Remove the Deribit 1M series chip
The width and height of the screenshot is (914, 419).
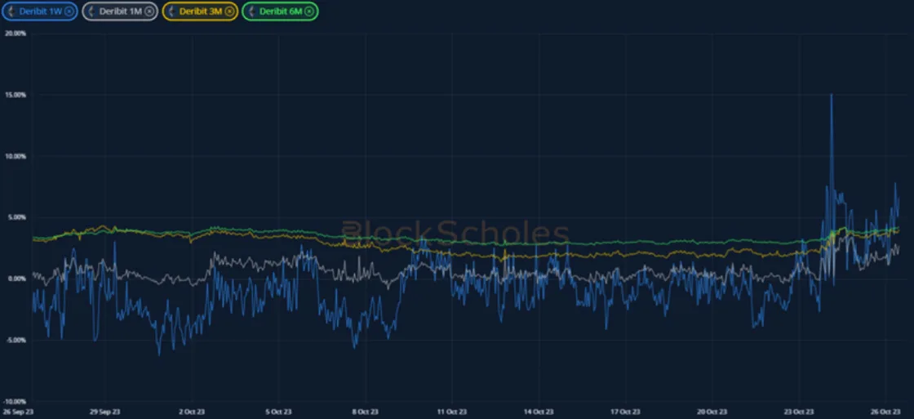pyautogui.click(x=149, y=11)
